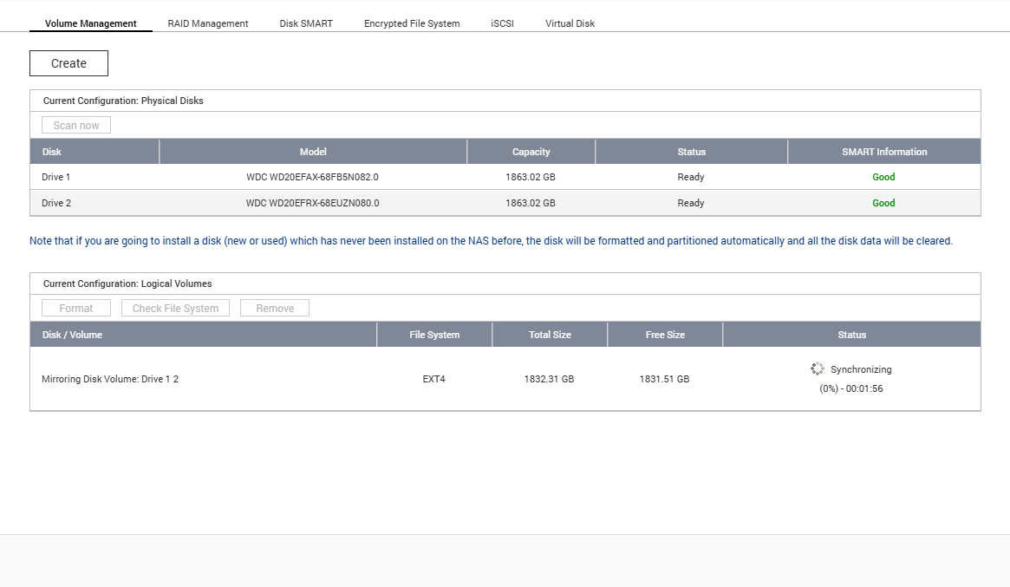Image resolution: width=1010 pixels, height=587 pixels.
Task: Select the Mirroring Disk Volume row
Action: pyautogui.click(x=110, y=379)
